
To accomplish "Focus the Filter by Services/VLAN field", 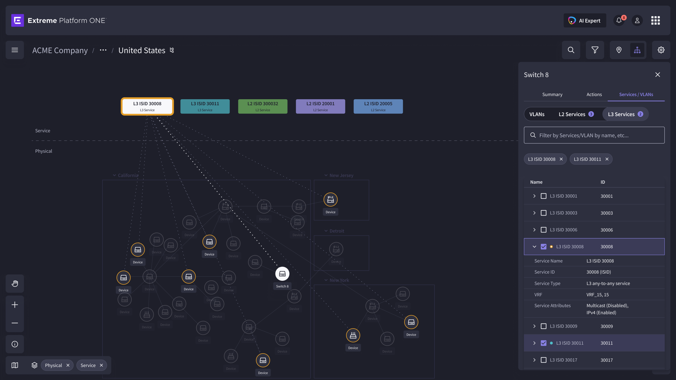I will click(x=594, y=135).
